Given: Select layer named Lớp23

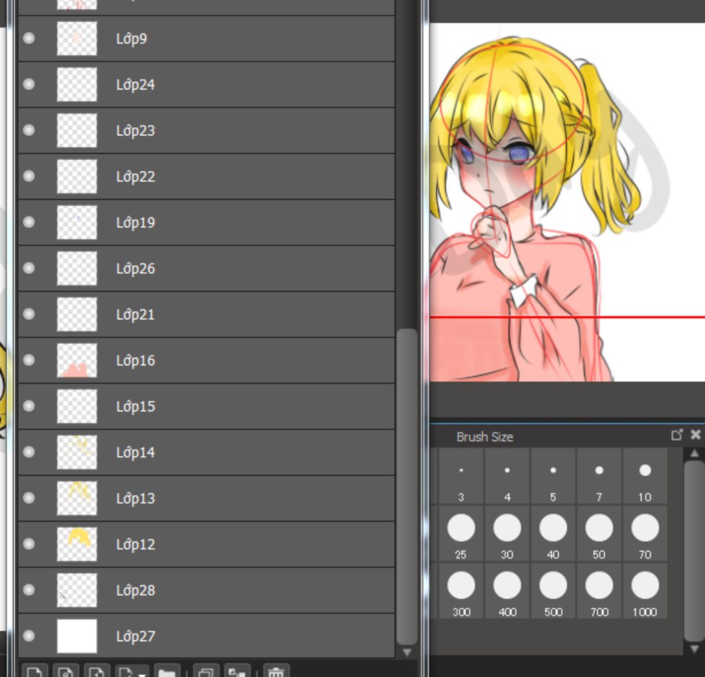Looking at the screenshot, I should tap(207, 130).
